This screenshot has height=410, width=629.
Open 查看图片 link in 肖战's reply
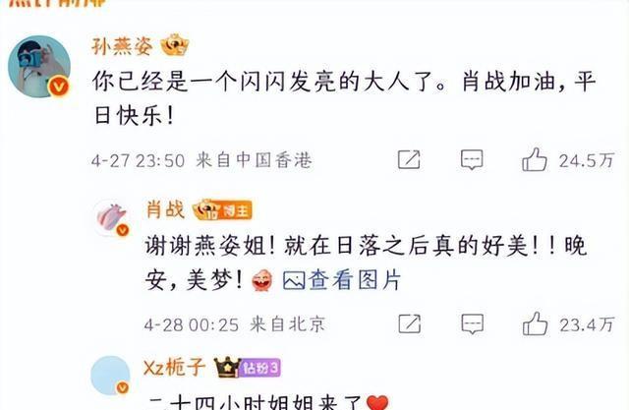355,279
